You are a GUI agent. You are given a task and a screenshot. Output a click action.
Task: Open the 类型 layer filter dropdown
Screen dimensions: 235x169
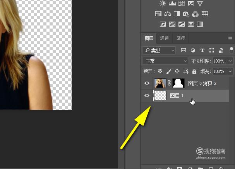click(159, 51)
